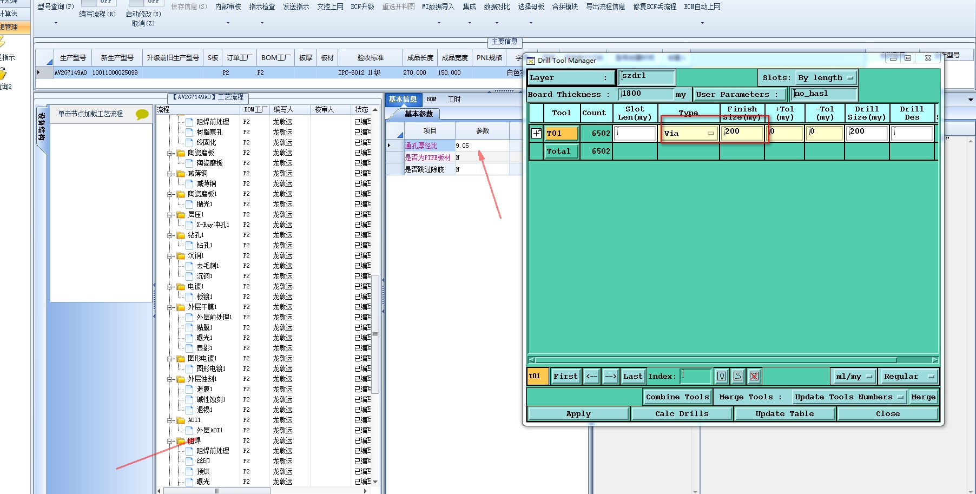This screenshot has width=976, height=494.
Task: Open the Type 'Via' dropdown for T01
Action: click(x=690, y=134)
